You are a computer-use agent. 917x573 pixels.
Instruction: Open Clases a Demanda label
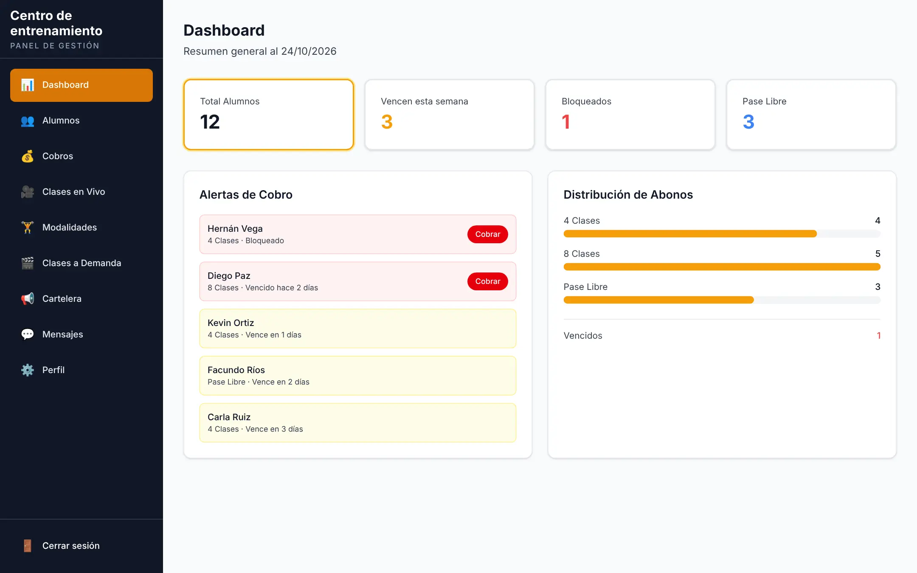82,263
